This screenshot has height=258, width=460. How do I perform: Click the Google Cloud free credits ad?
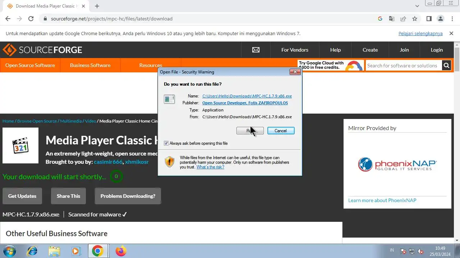[x=331, y=65]
